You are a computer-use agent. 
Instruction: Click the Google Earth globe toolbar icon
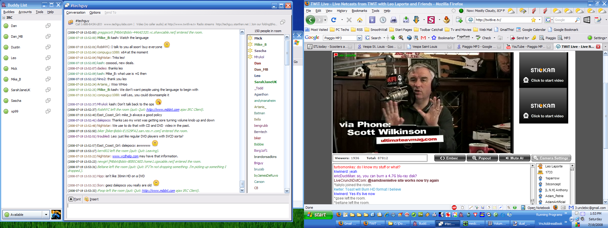coord(409,38)
